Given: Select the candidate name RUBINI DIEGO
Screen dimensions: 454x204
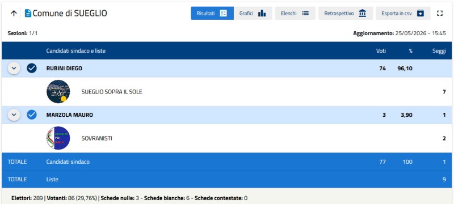Looking at the screenshot, I should tap(64, 69).
